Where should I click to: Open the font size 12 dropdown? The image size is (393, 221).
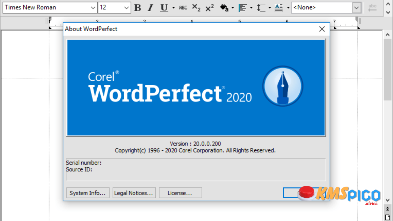(x=126, y=8)
